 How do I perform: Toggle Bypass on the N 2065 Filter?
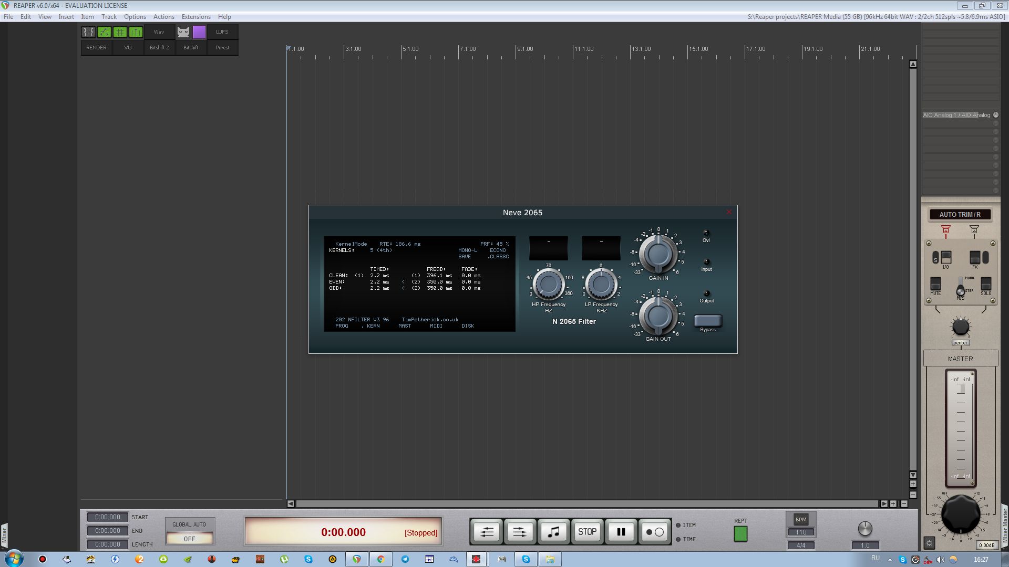coord(708,321)
